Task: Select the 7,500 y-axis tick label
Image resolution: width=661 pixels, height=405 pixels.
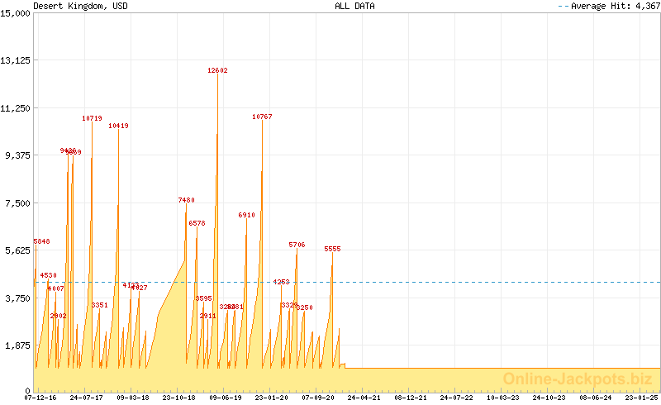Action: coord(18,203)
